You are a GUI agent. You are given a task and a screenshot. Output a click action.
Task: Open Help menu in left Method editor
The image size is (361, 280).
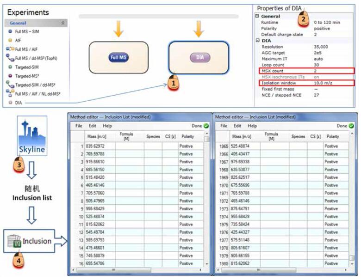107,126
